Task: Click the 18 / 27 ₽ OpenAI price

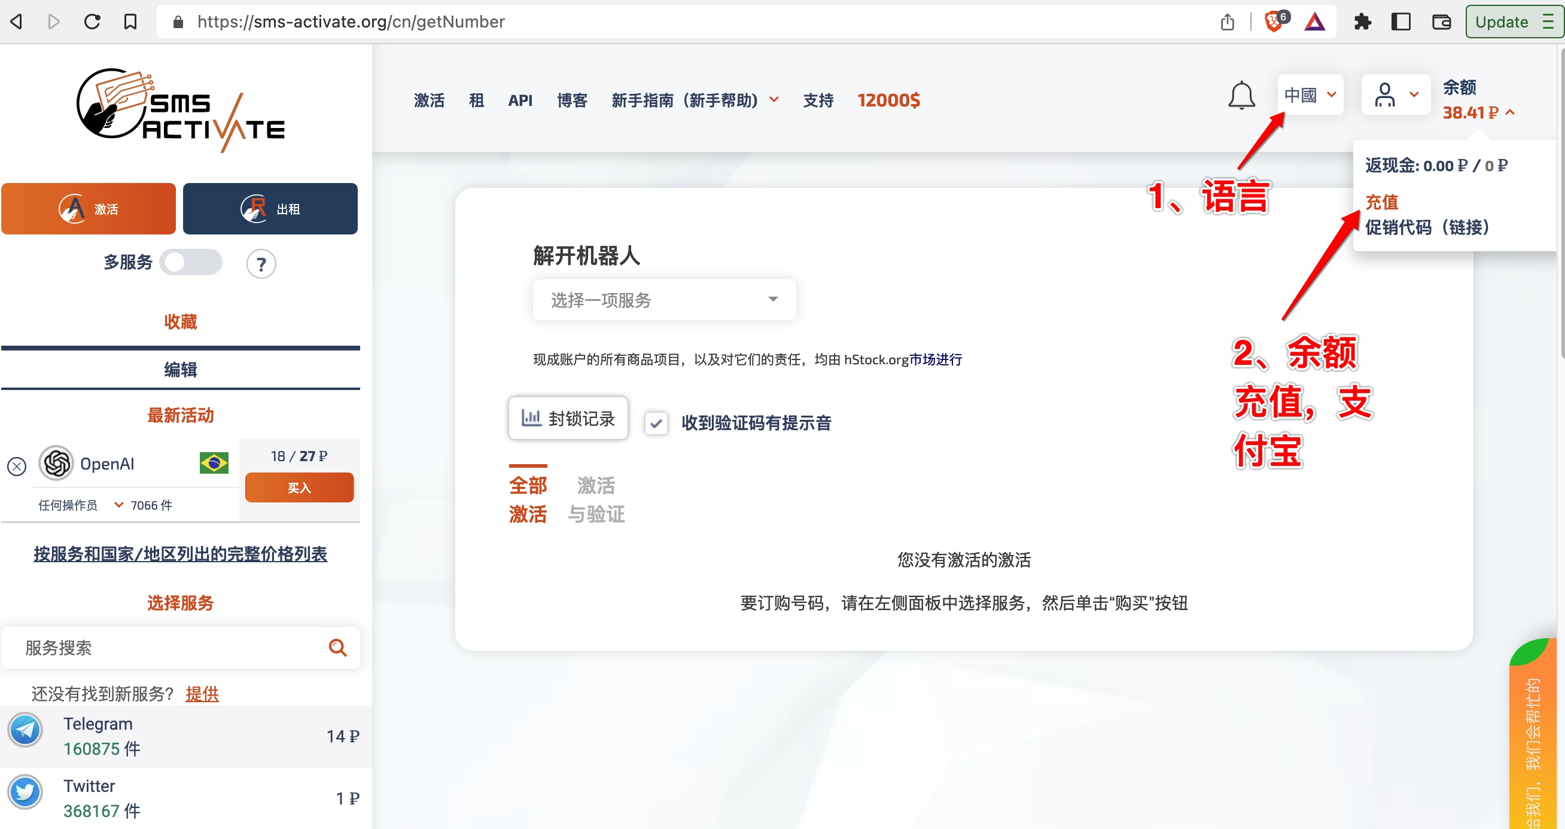Action: [x=299, y=456]
